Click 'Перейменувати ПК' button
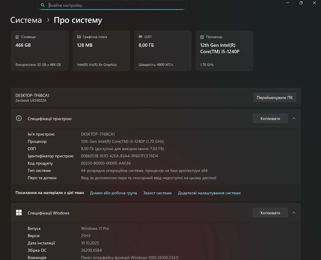Viewport: 321px width, 260px height. (275, 97)
